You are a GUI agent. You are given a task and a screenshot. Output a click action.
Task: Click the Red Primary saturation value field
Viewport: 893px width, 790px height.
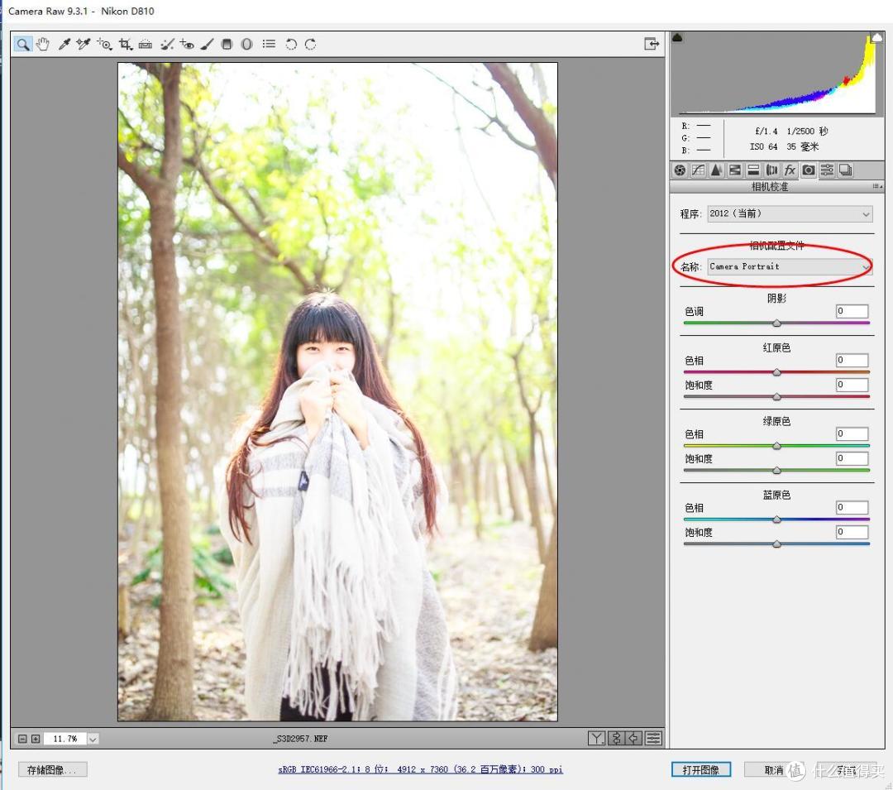coord(852,385)
